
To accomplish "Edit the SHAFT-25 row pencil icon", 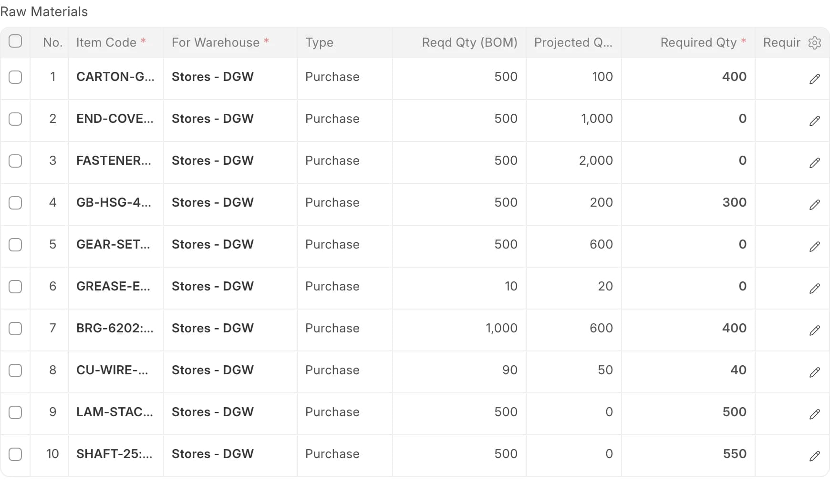I will (815, 456).
